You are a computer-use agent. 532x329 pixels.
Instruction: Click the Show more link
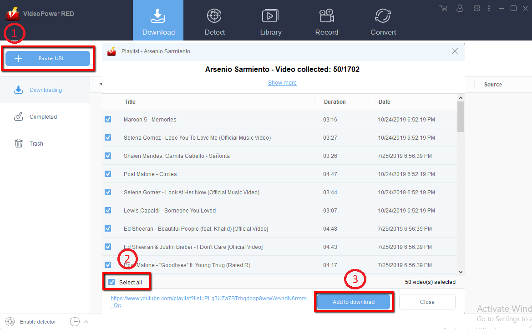pyautogui.click(x=282, y=83)
